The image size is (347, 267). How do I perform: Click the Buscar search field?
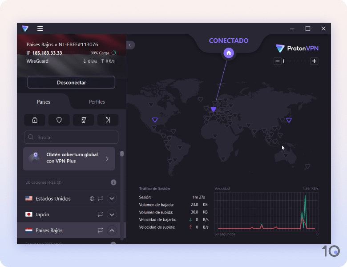(x=71, y=137)
